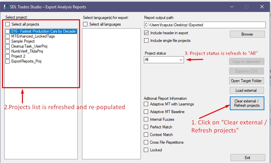The image size is (271, 163).
Task: Enable Adaptive MT with Learnings option
Action: point(146,104)
